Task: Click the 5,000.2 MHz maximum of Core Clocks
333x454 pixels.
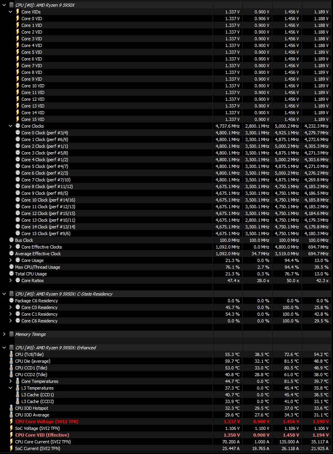Action: (x=287, y=126)
